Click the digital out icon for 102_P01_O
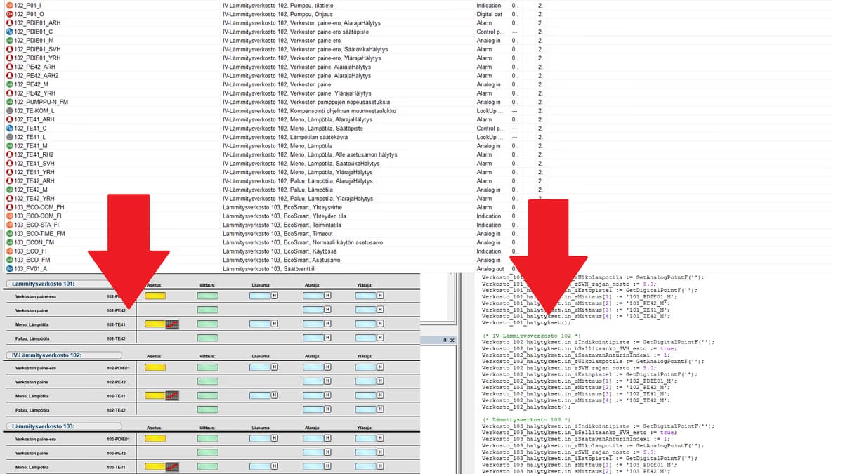843x474 pixels. [x=9, y=14]
